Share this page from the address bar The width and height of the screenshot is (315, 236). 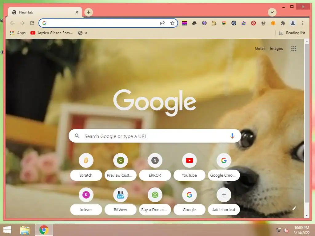pyautogui.click(x=162, y=23)
